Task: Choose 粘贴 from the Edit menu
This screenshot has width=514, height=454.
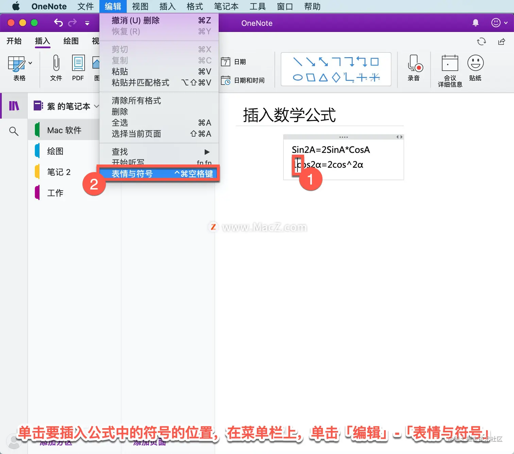Action: tap(159, 71)
